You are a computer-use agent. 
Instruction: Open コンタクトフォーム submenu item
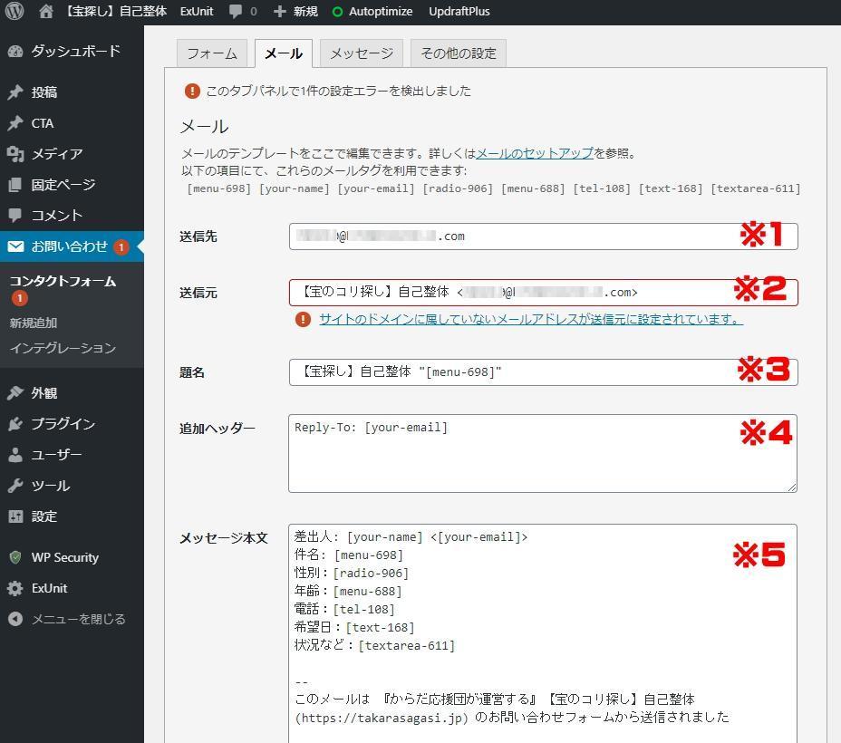63,282
